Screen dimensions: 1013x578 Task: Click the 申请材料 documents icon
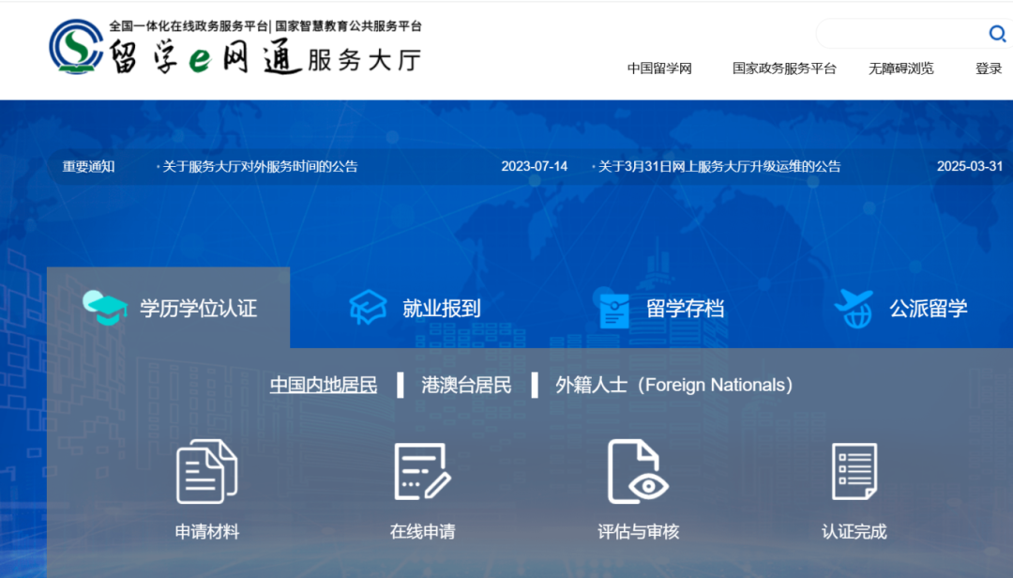click(x=206, y=472)
